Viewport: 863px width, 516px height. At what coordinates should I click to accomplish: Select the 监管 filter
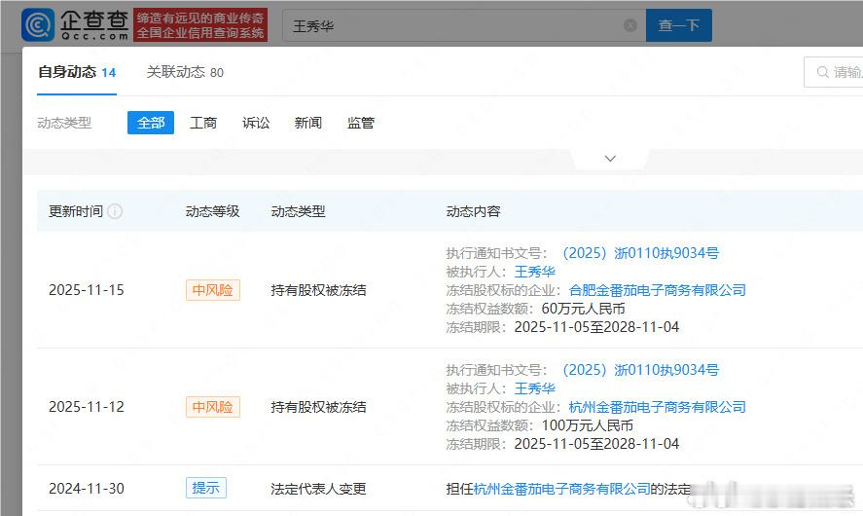click(361, 123)
